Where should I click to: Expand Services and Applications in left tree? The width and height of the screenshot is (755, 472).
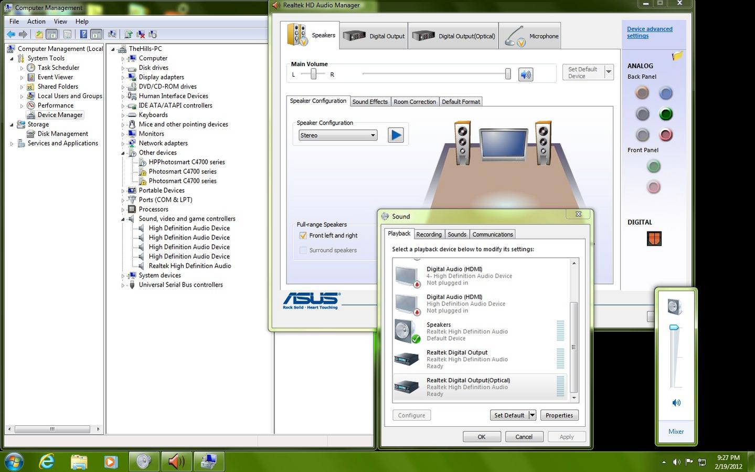click(12, 143)
